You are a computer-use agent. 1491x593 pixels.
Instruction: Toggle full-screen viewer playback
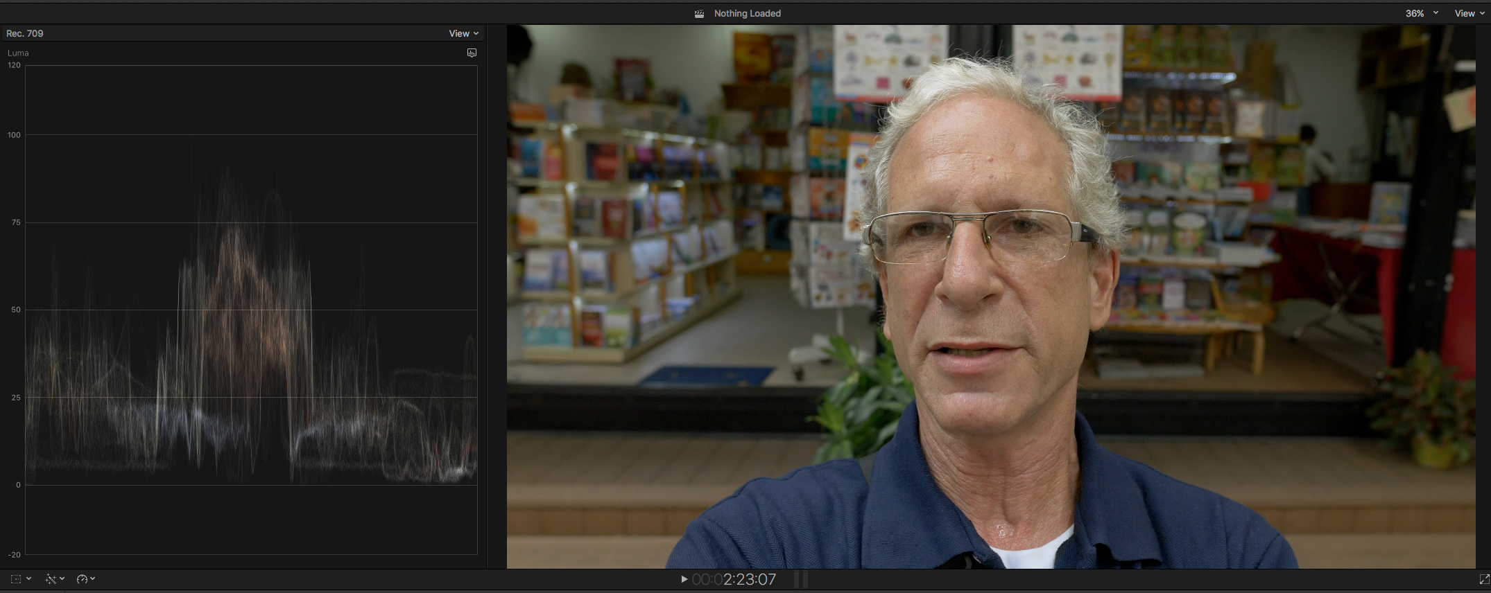click(1484, 578)
